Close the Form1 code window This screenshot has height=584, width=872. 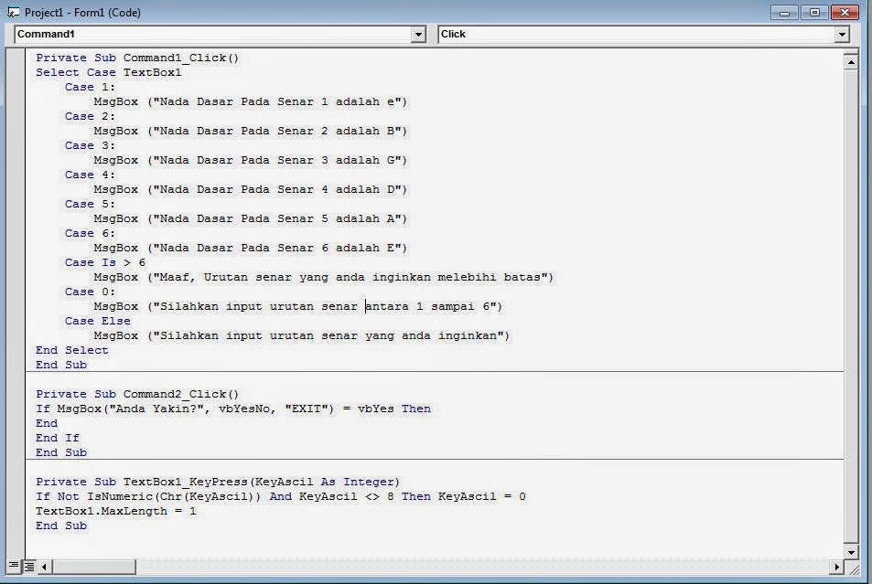tap(845, 12)
